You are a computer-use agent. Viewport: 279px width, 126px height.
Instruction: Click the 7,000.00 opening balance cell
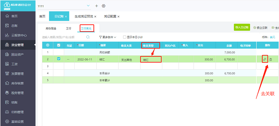(x=227, y=53)
